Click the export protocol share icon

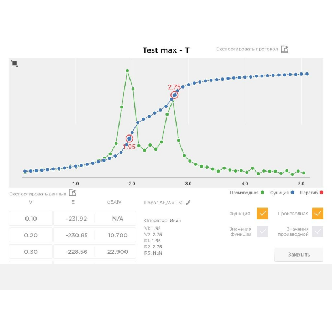tap(285, 49)
